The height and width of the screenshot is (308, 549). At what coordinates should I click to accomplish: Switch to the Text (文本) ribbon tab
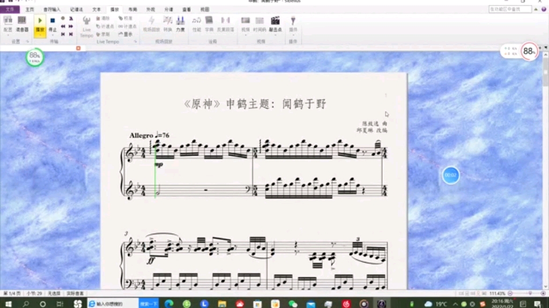pos(97,10)
